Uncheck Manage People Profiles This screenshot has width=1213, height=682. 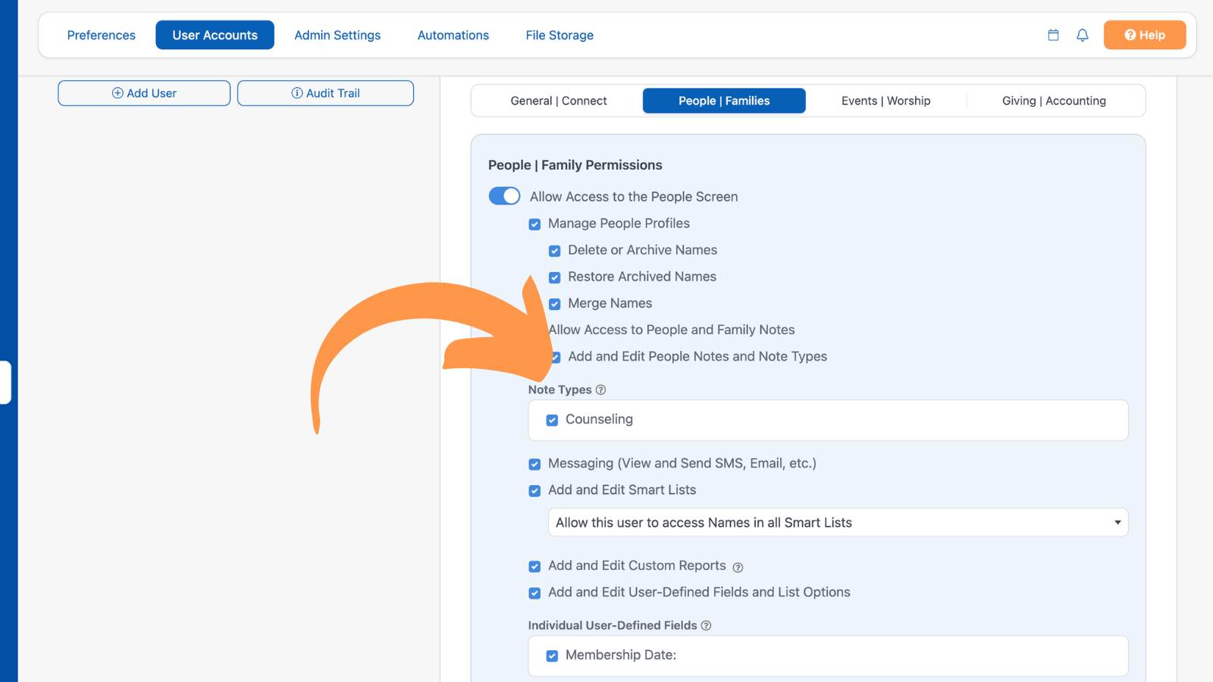(534, 224)
